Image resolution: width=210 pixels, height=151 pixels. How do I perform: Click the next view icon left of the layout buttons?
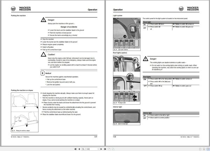tap(113, 149)
